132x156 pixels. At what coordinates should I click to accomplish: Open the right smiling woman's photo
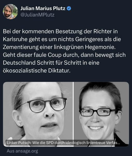pos(101,114)
